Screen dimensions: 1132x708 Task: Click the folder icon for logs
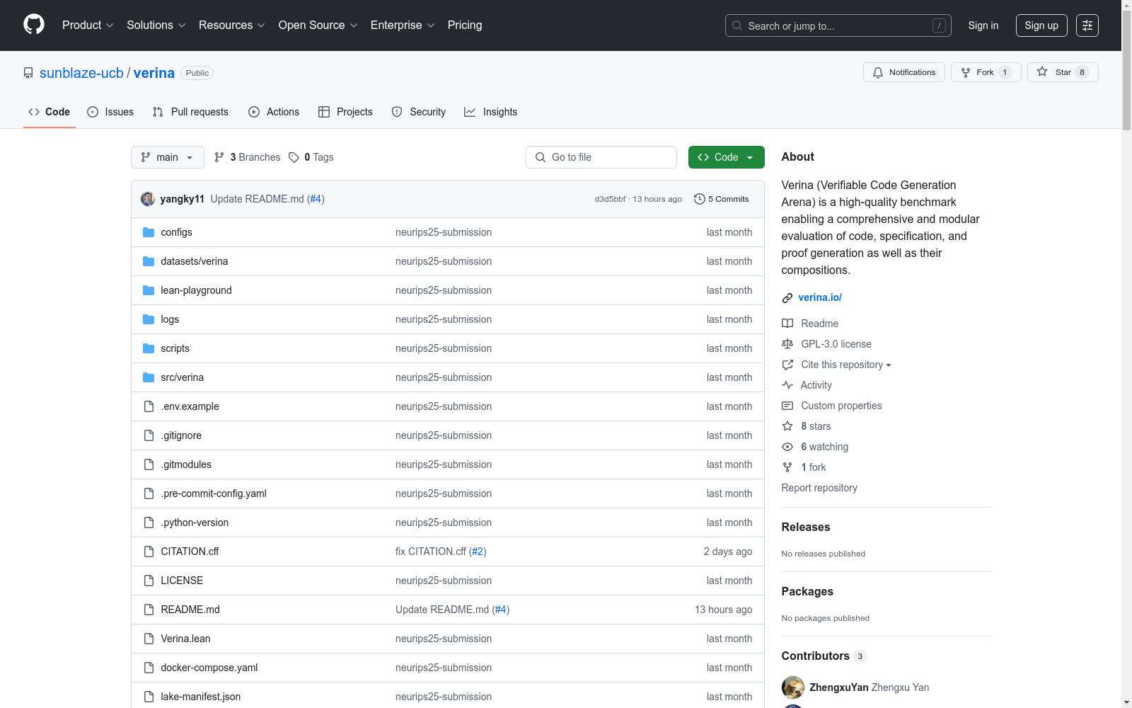[x=149, y=319]
